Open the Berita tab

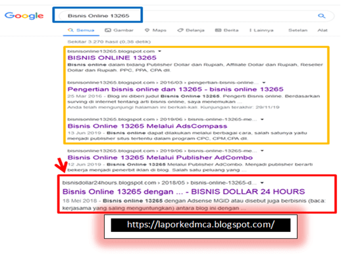[x=226, y=30]
